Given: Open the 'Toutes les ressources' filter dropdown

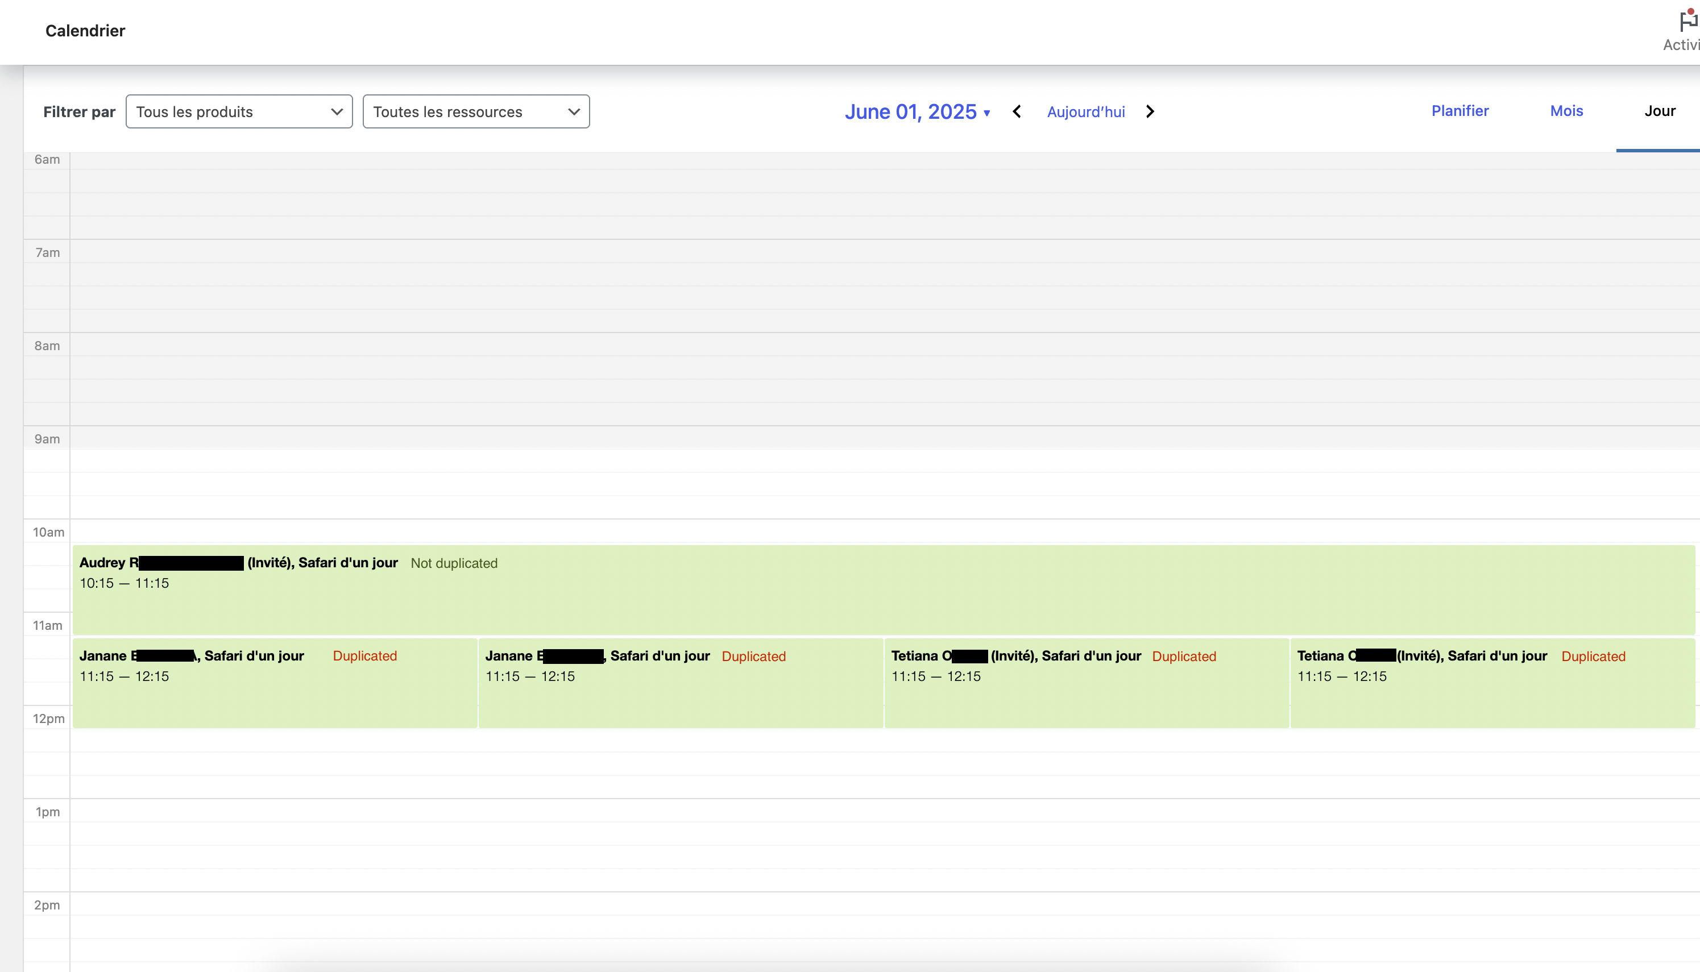Looking at the screenshot, I should pos(476,111).
